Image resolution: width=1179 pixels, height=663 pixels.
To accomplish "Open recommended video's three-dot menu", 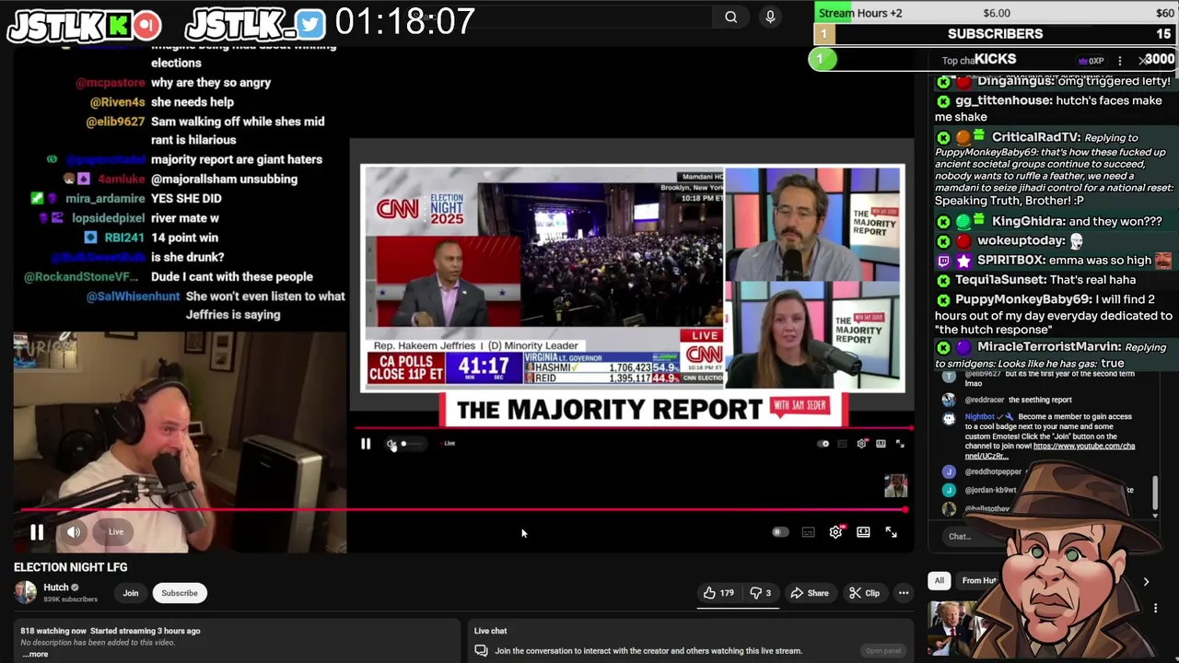I will point(1156,609).
